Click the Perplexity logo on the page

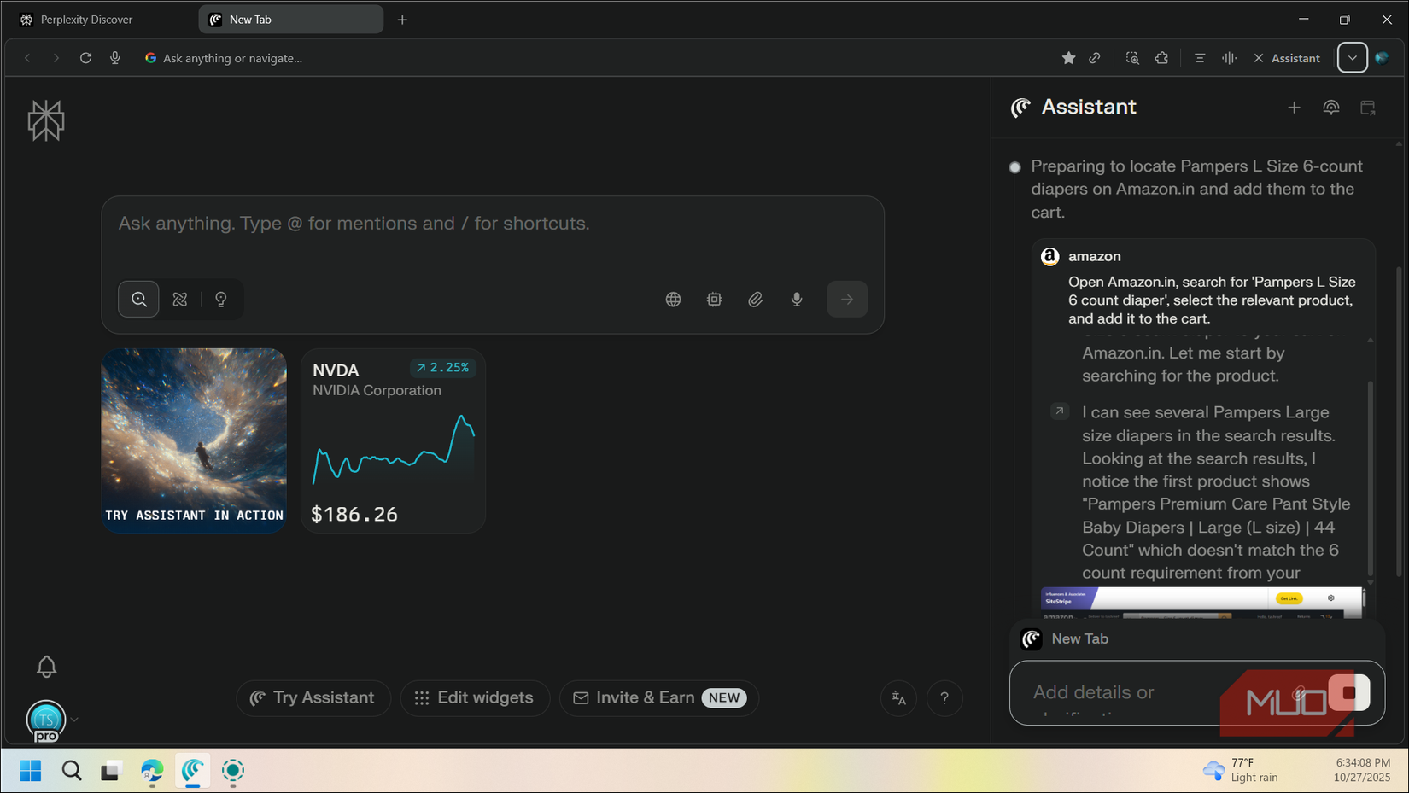46,120
